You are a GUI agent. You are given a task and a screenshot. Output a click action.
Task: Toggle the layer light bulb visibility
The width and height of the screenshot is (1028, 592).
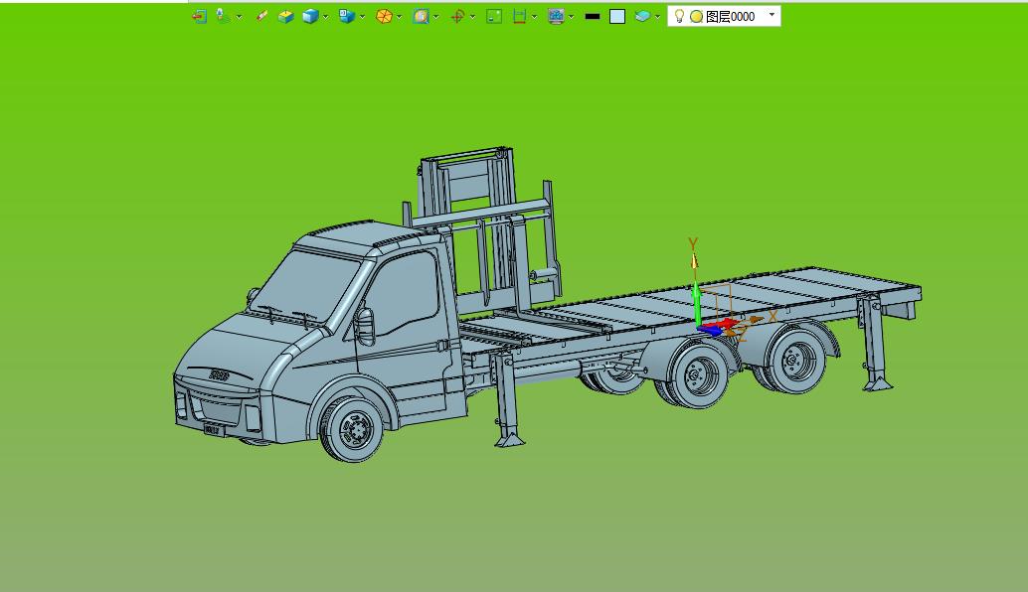tap(680, 16)
